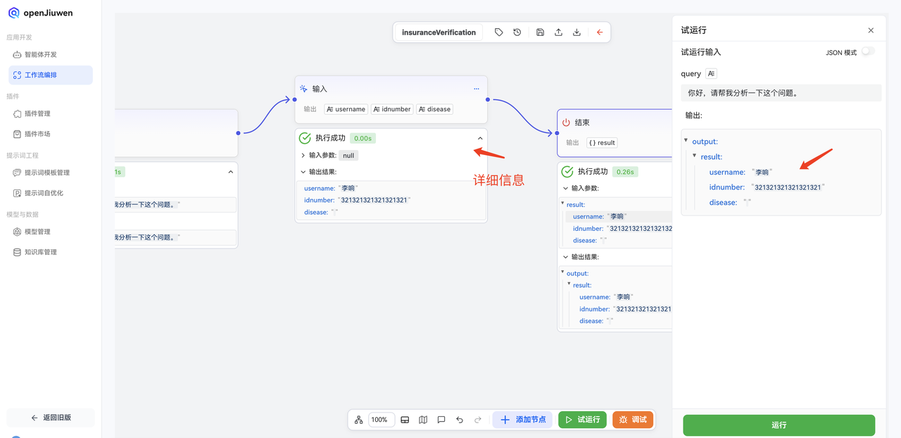
Task: Open version history clock icon
Action: tap(517, 32)
